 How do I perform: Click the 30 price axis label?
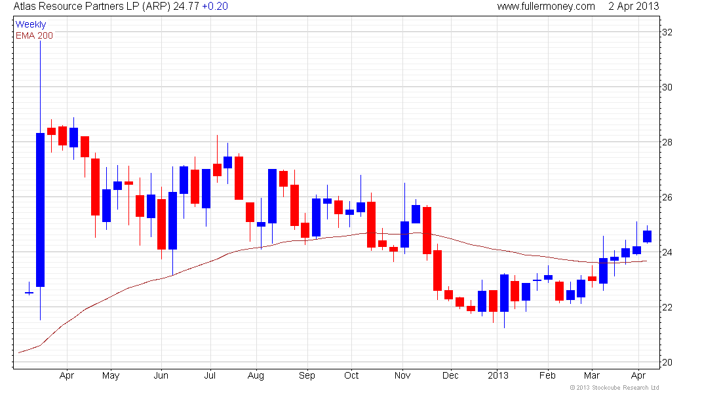pos(667,87)
